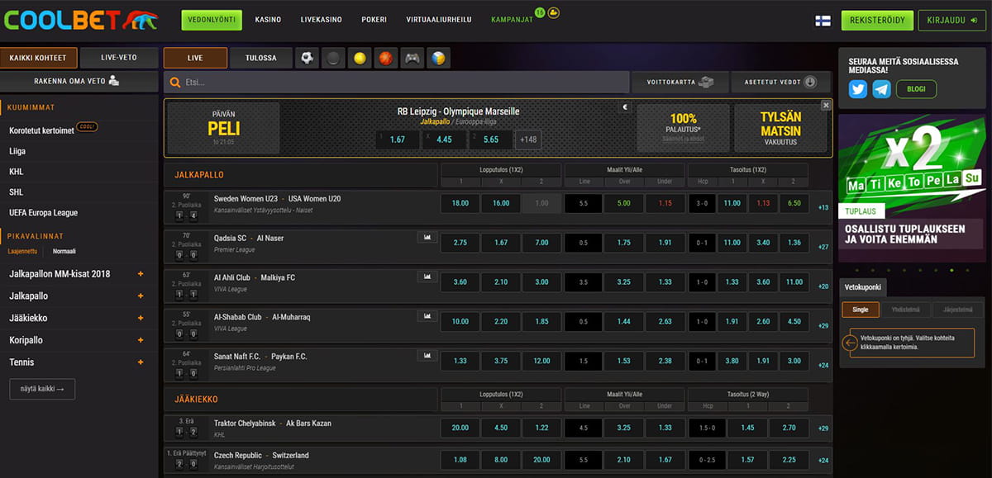Go to Livekasino section

point(322,20)
